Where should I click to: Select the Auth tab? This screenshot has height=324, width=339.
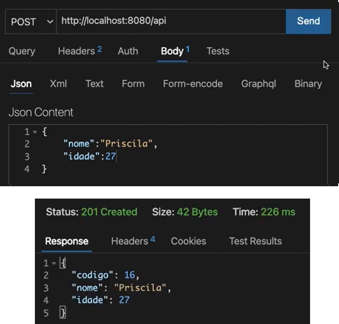[128, 51]
